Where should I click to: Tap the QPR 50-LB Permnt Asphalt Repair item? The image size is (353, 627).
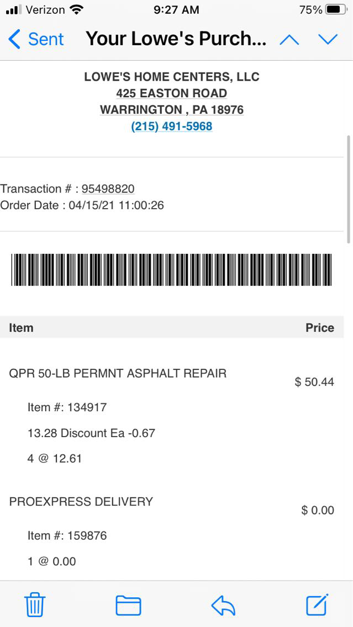(x=118, y=374)
